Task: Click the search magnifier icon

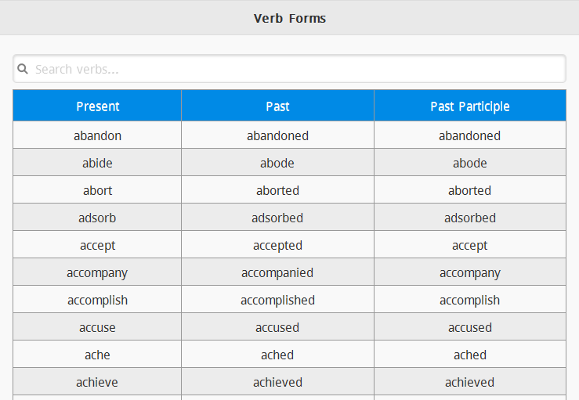Action: (23, 69)
